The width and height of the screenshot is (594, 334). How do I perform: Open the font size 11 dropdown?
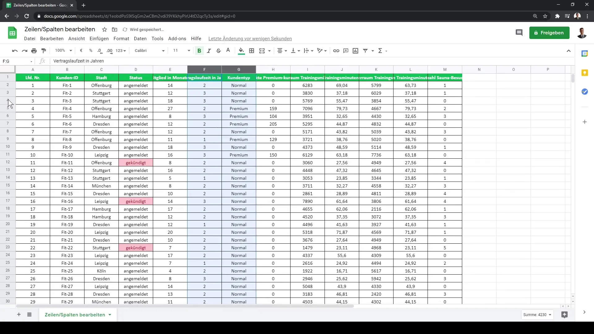[x=182, y=51]
